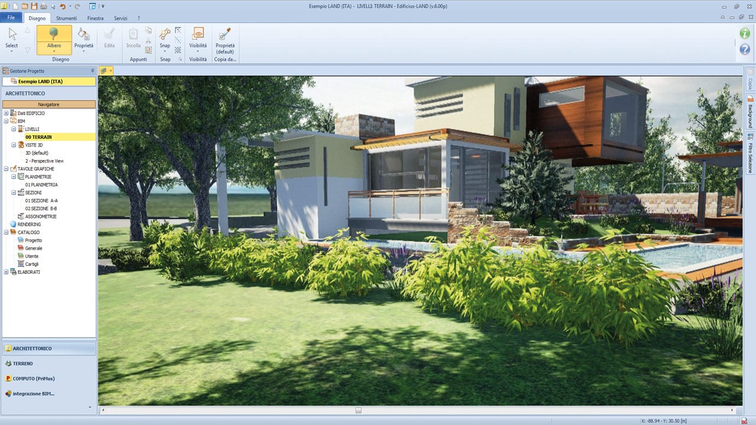Toggle the Filtro Selezione side panel
The image size is (756, 425).
(x=750, y=151)
